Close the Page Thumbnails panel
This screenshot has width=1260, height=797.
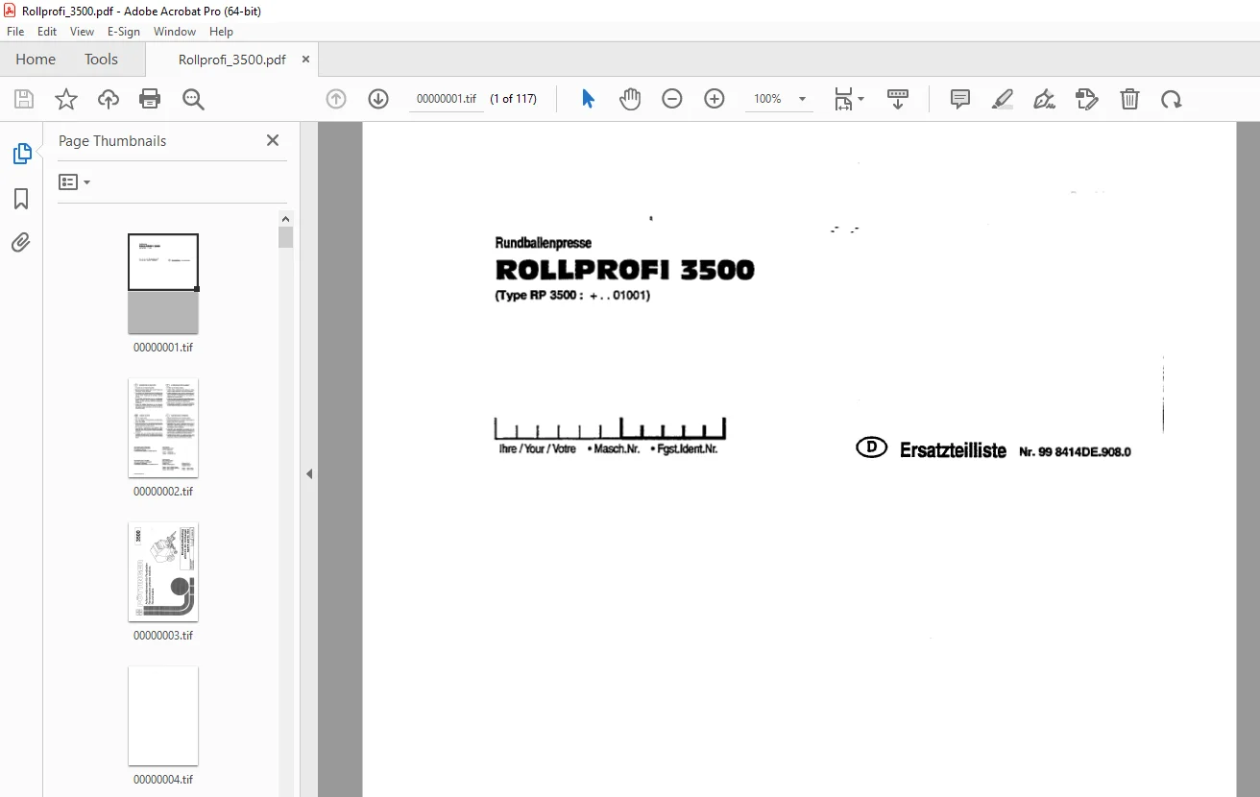coord(273,140)
